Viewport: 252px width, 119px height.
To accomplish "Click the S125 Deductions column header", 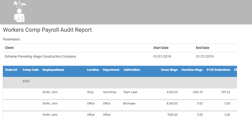I will pos(218,70).
